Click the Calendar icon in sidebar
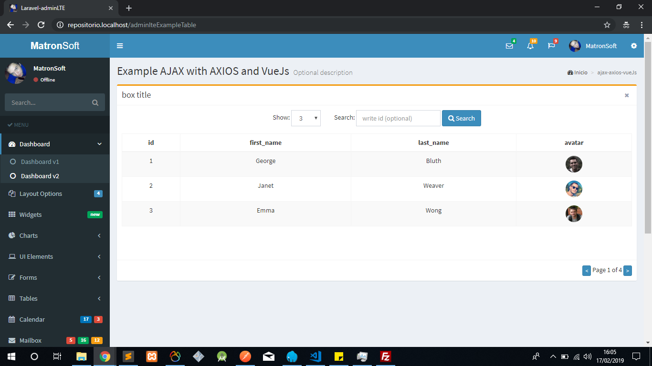652x366 pixels. pos(12,319)
